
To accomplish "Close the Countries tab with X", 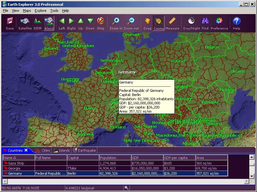I will pos(26,150).
